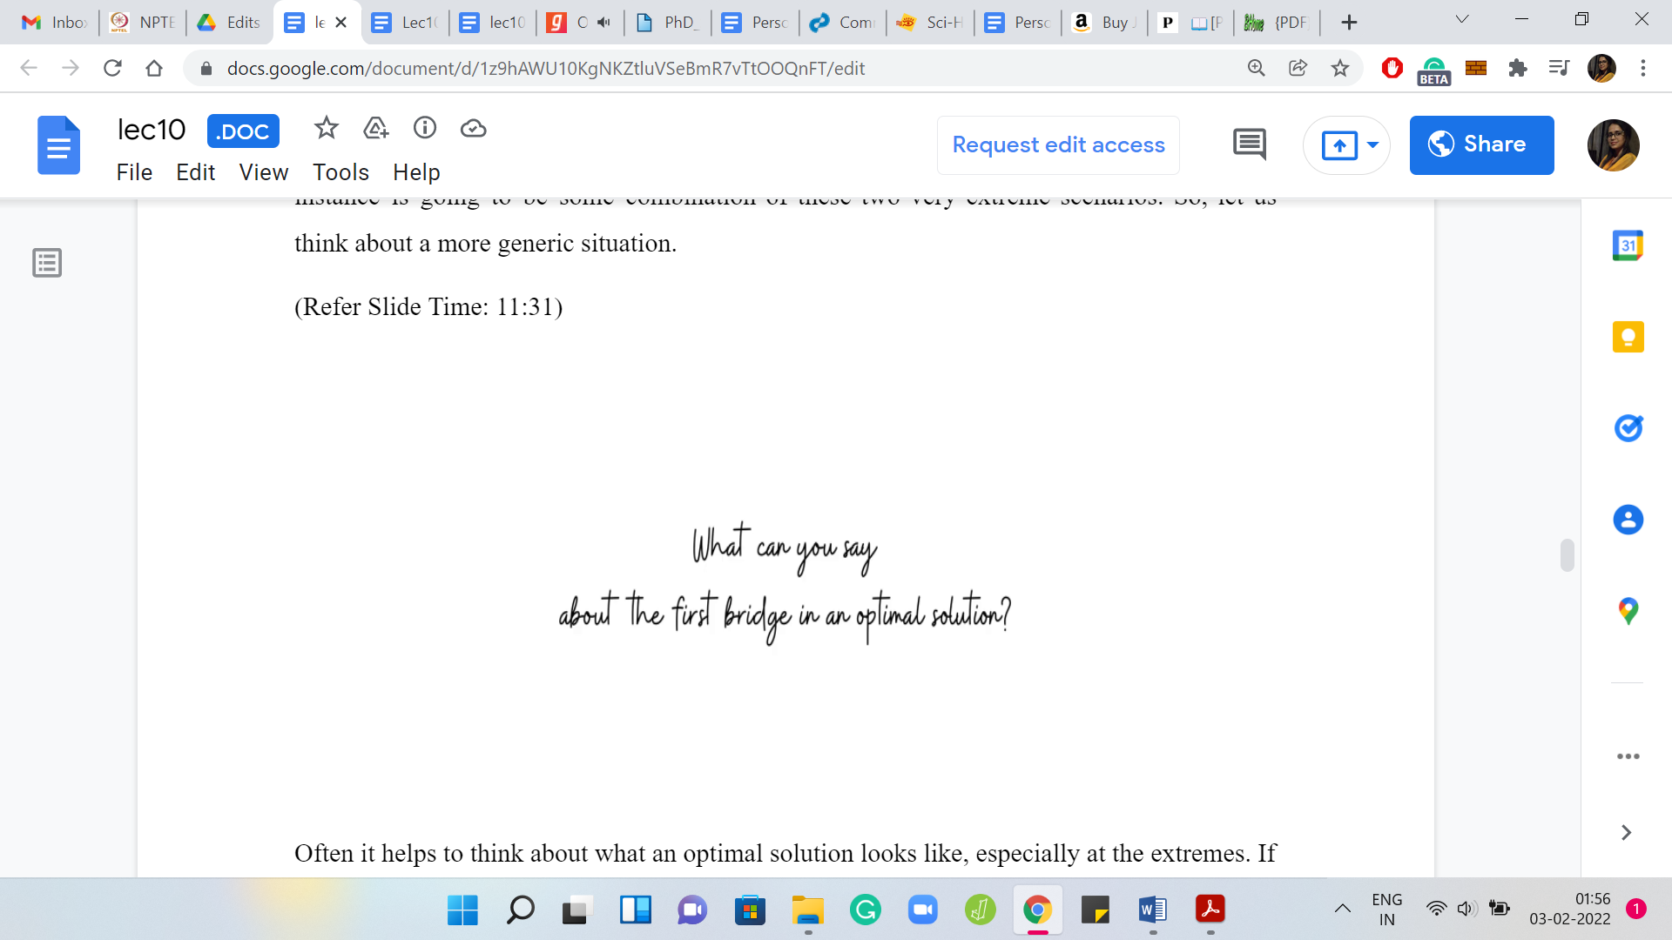Star the lec10 document
This screenshot has width=1672, height=940.
pos(326,129)
